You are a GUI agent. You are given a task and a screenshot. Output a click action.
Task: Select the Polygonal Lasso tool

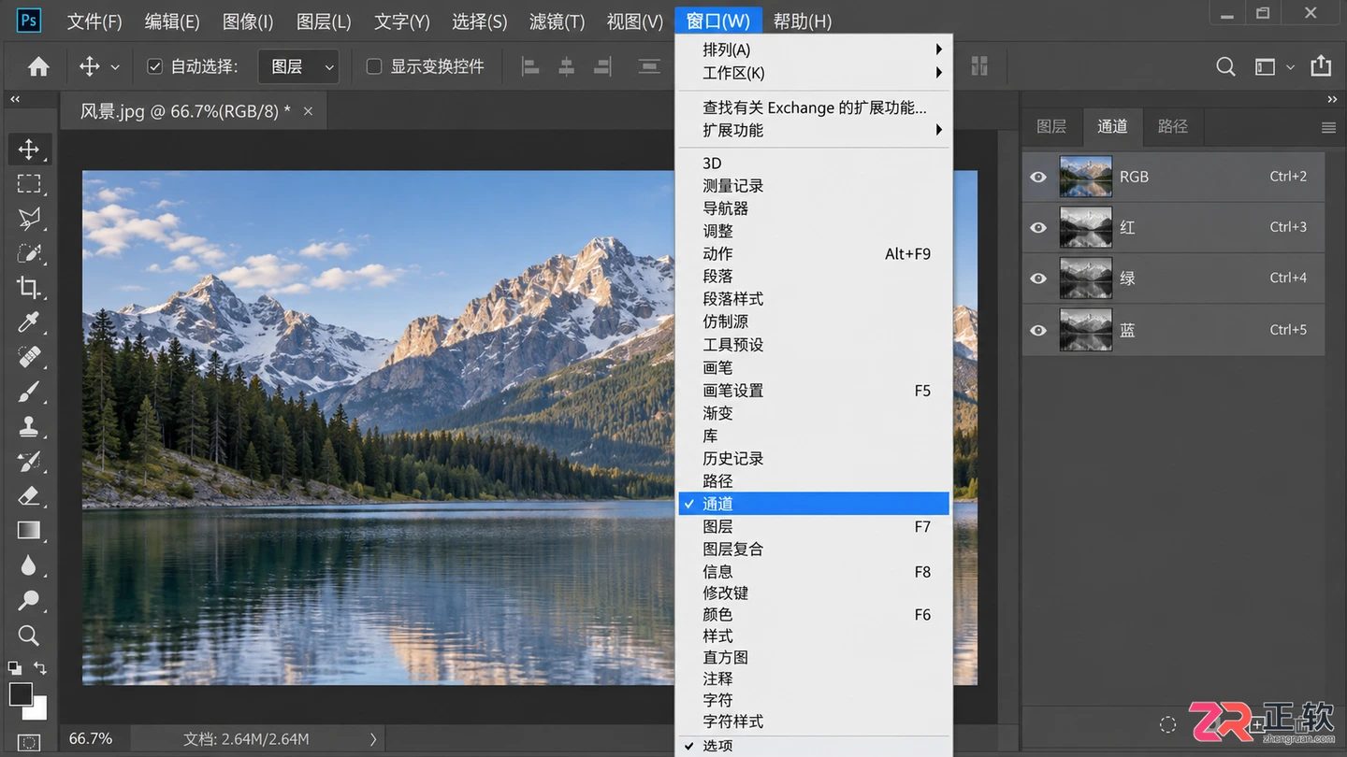(29, 219)
